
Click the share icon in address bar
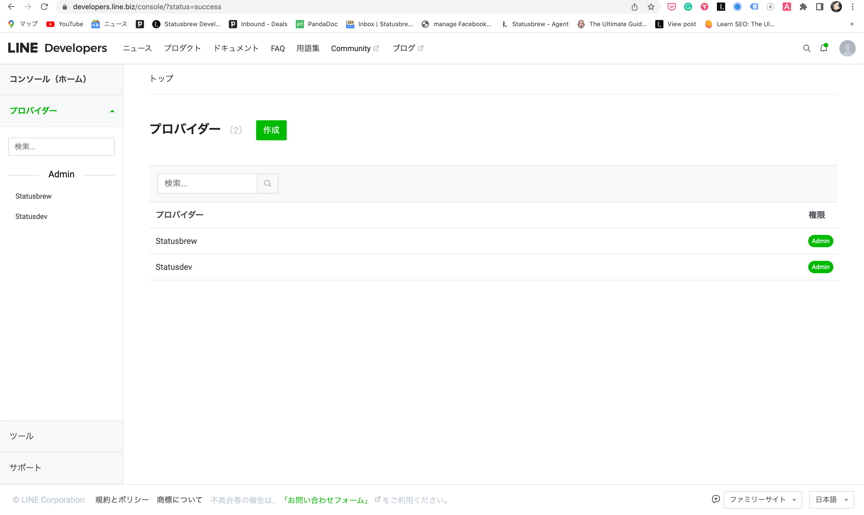tap(634, 7)
